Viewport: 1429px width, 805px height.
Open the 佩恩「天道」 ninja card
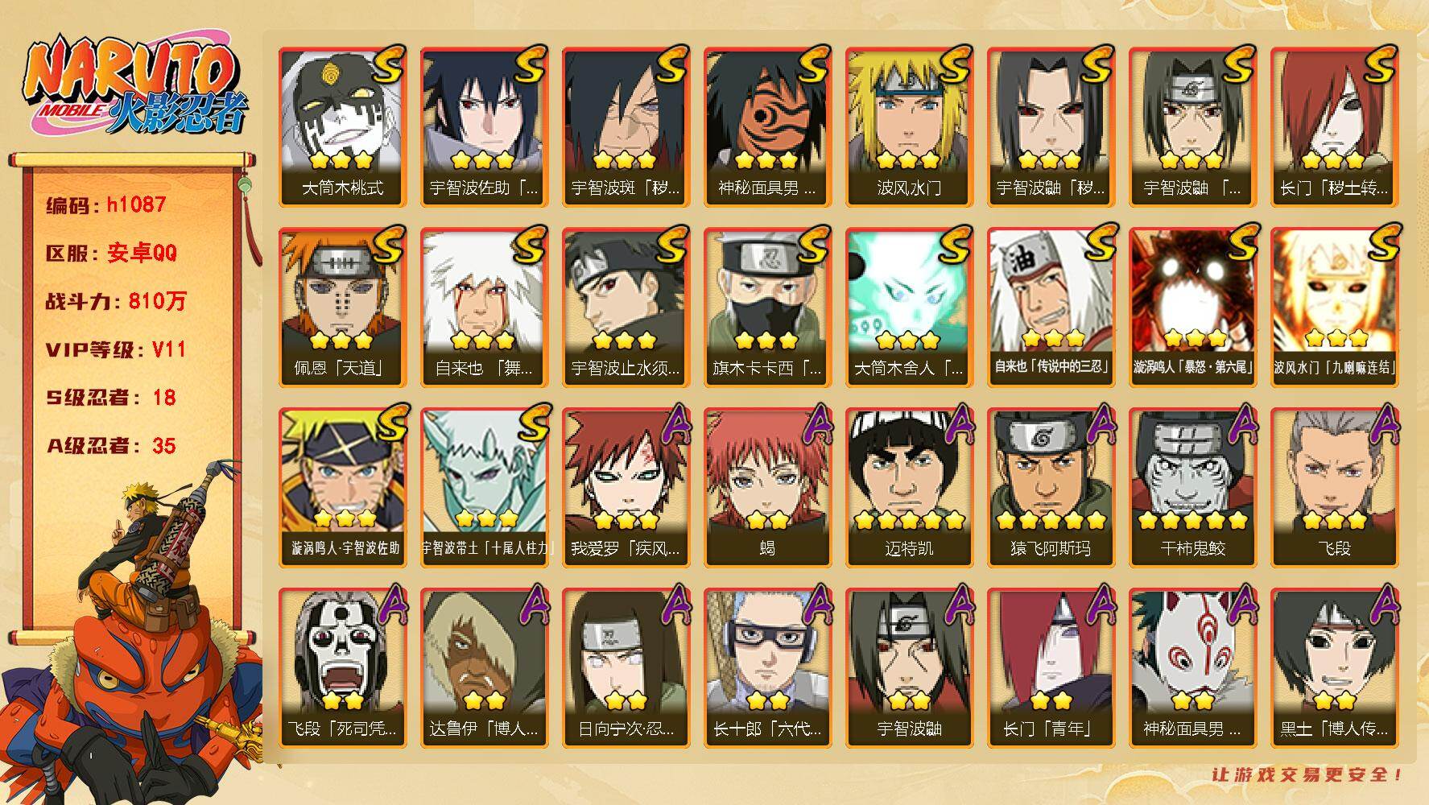pos(342,308)
